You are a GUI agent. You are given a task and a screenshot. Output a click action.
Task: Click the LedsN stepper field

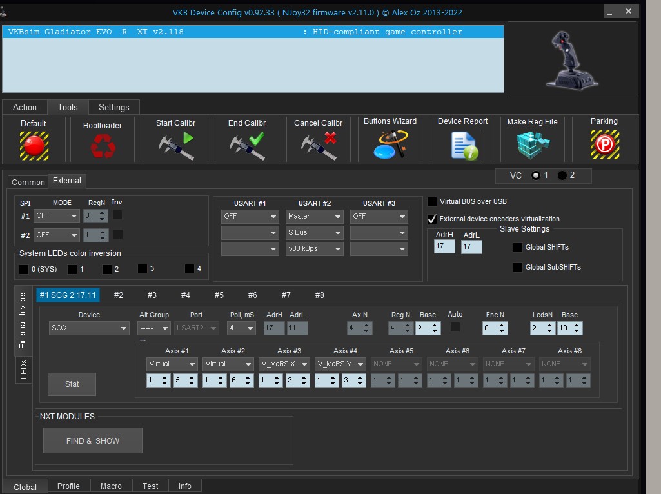coord(542,328)
